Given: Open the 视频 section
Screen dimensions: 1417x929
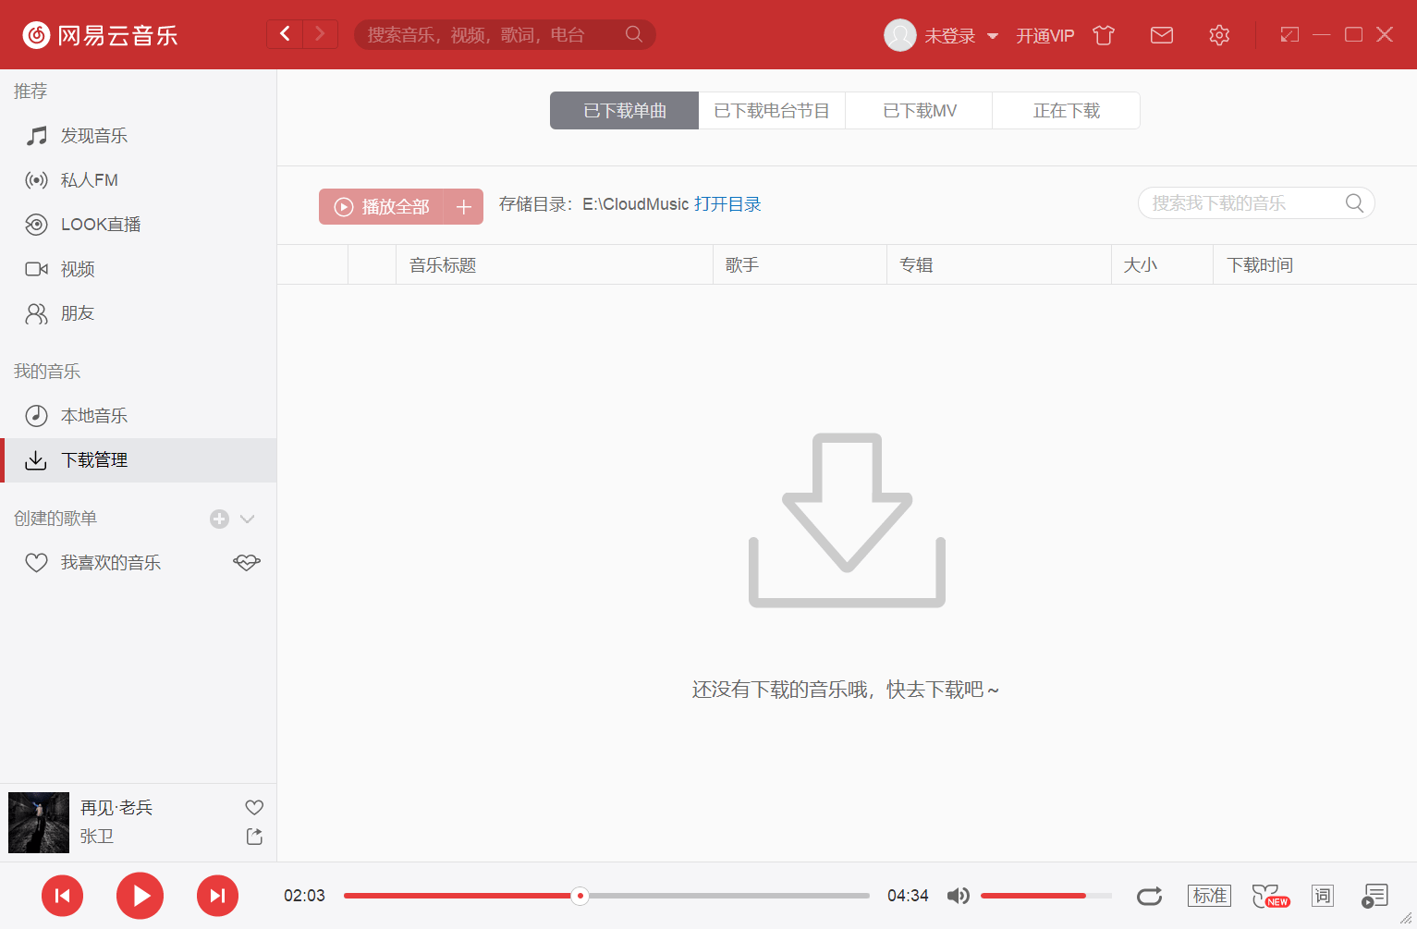Looking at the screenshot, I should pyautogui.click(x=78, y=268).
